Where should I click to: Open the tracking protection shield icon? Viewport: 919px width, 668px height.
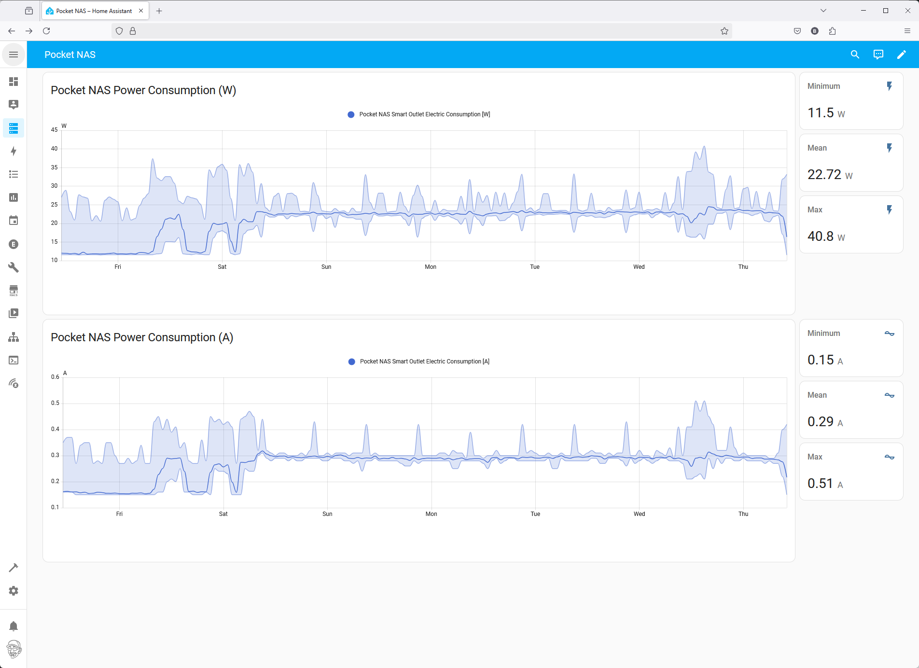119,31
